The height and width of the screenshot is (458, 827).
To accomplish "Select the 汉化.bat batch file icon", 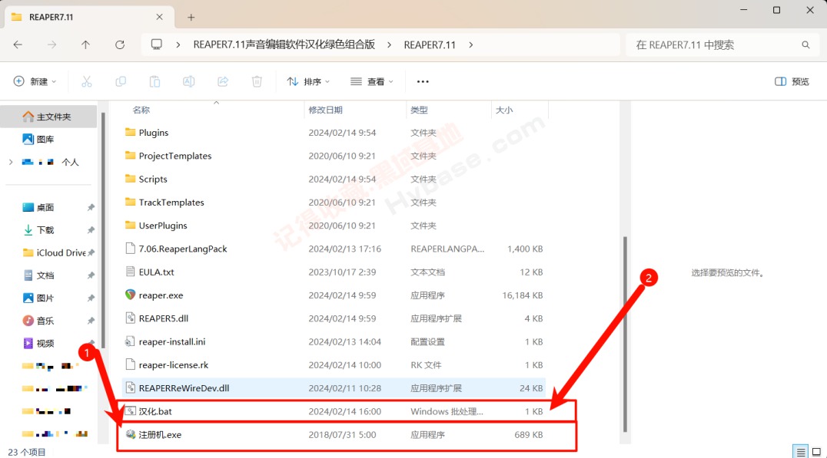I will pyautogui.click(x=130, y=411).
